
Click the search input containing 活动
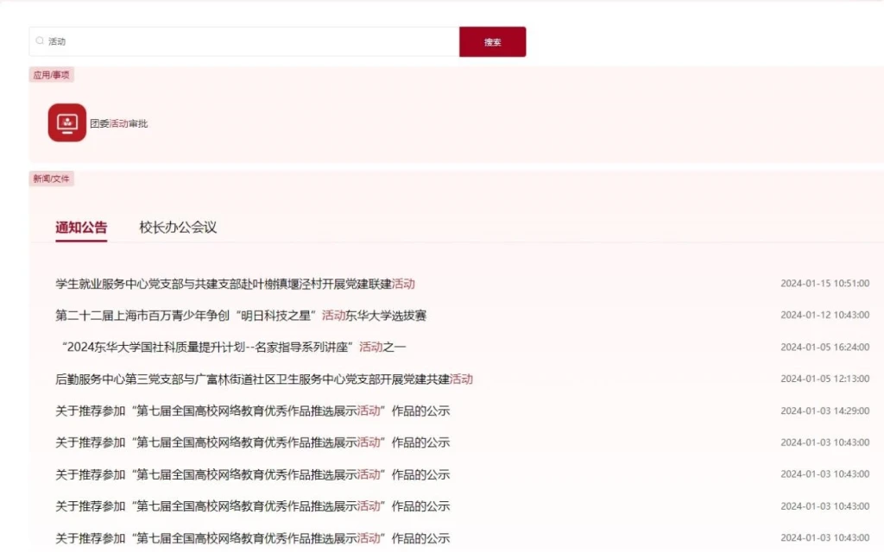244,41
